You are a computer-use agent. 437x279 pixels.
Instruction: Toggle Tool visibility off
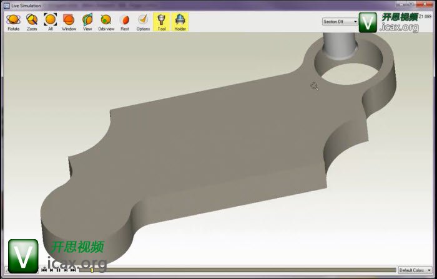[x=162, y=22]
